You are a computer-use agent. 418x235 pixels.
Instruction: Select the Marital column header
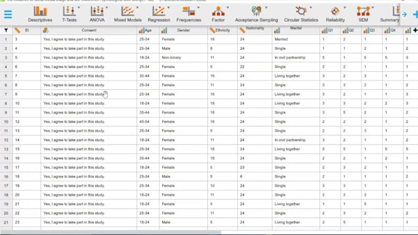tap(296, 30)
